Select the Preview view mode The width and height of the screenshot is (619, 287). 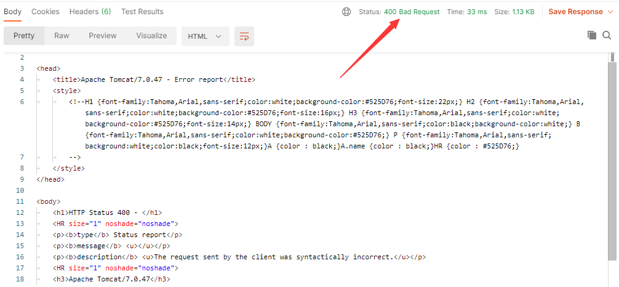[x=103, y=36]
